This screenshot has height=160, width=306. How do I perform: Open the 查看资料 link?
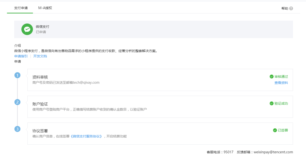281,83
